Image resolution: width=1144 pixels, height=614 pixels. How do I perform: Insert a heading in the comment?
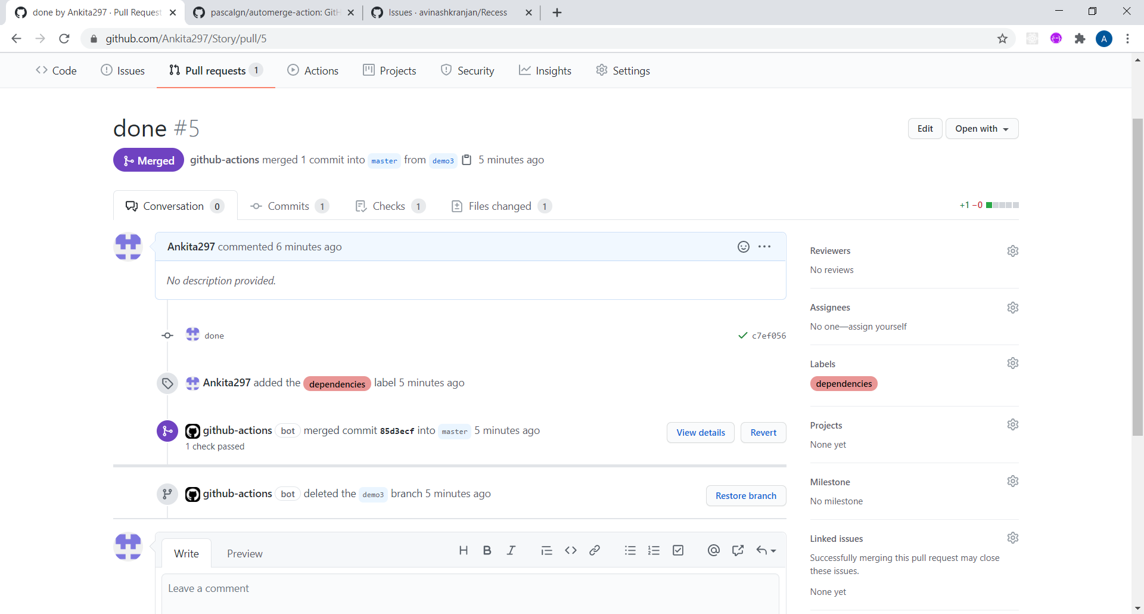464,550
